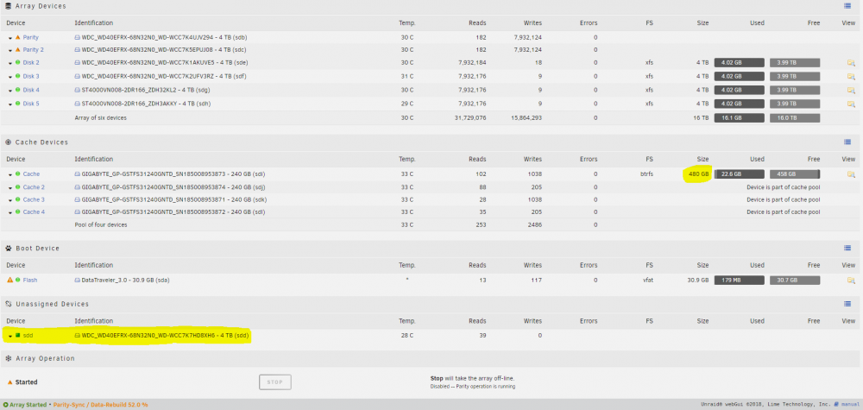Click 'Pool of four devices' summary text

(101, 224)
